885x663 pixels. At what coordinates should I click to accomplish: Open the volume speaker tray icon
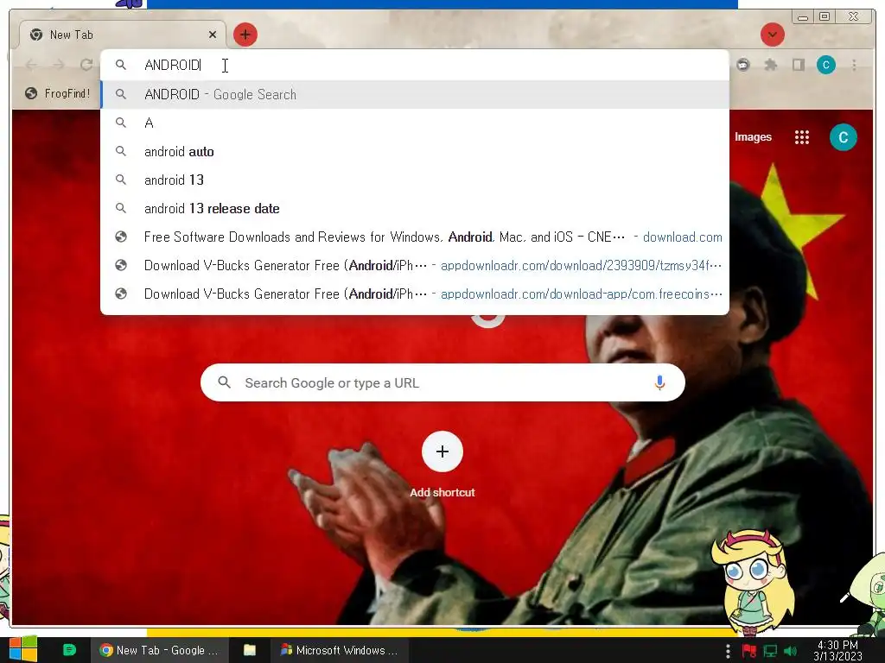790,651
